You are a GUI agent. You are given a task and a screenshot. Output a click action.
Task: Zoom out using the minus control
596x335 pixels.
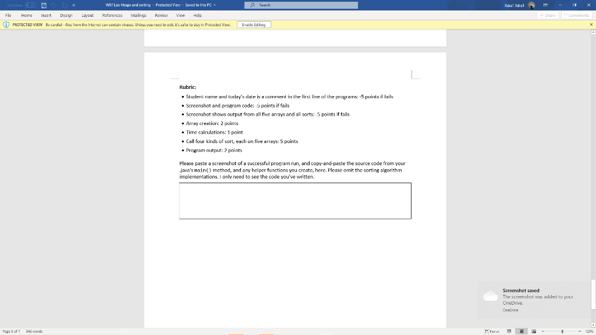point(543,331)
